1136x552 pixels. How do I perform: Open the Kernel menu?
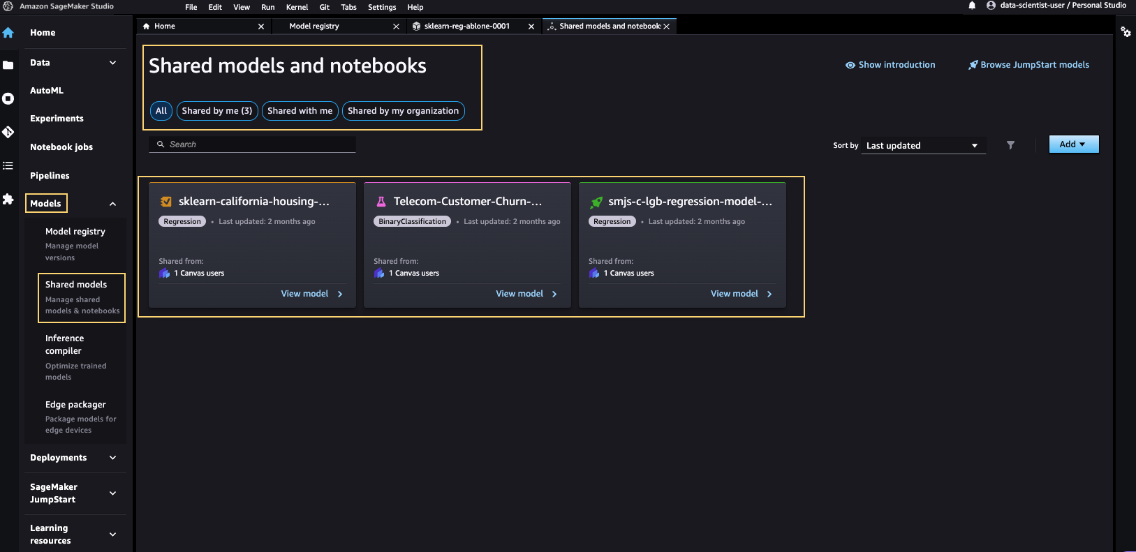tap(297, 7)
